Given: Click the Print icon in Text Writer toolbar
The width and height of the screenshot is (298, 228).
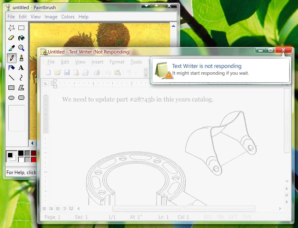Looking at the screenshot, I should [x=96, y=72].
